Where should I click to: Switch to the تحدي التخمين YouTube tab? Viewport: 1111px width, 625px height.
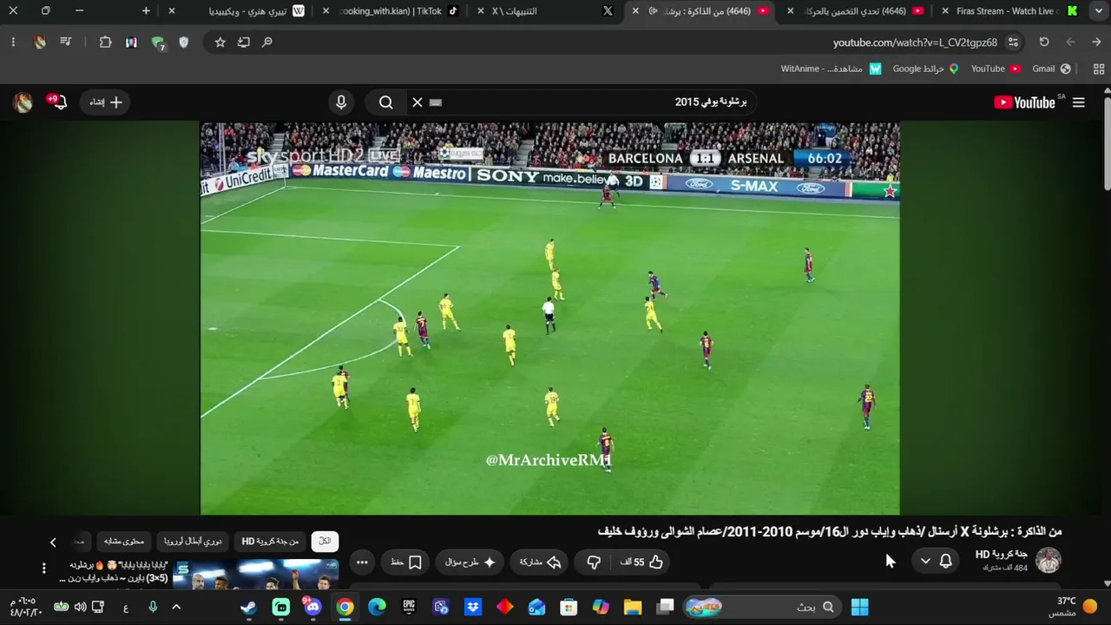point(857,11)
